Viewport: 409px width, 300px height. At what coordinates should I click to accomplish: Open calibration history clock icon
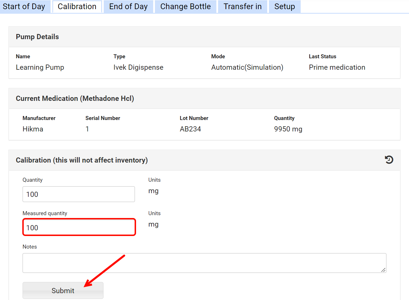pos(389,160)
